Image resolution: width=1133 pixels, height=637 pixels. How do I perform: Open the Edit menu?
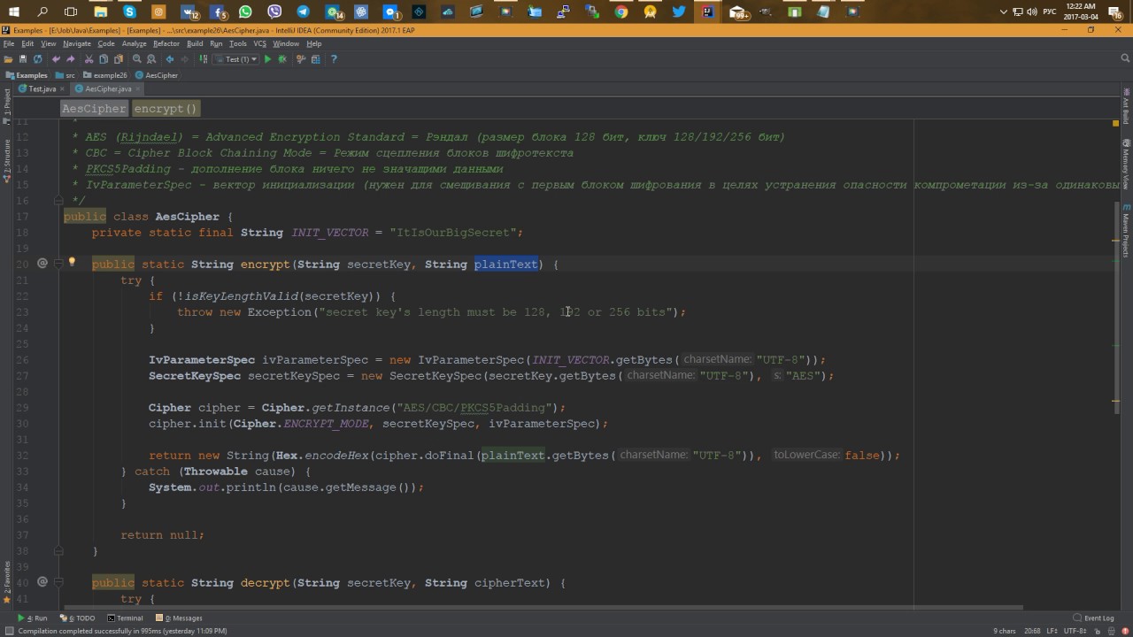pos(27,43)
